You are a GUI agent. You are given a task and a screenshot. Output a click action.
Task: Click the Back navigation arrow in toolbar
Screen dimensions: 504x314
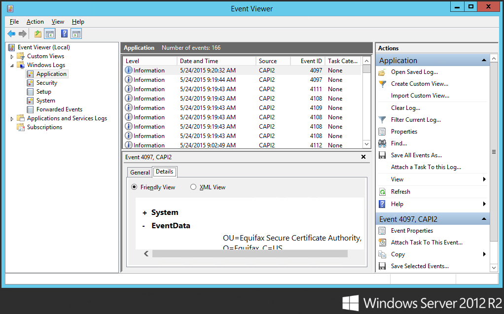coord(11,34)
